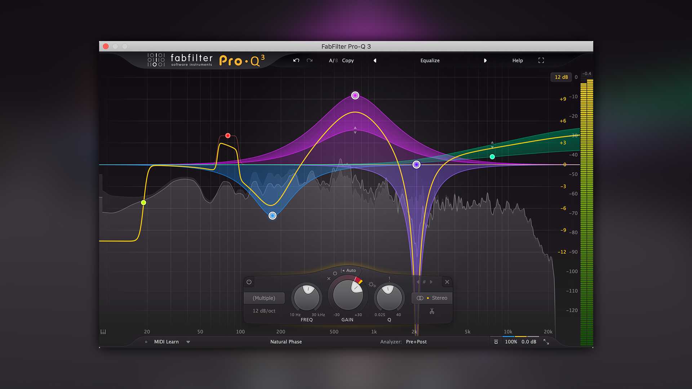This screenshot has height=389, width=692.
Task: Click the undo arrow icon
Action: 296,60
